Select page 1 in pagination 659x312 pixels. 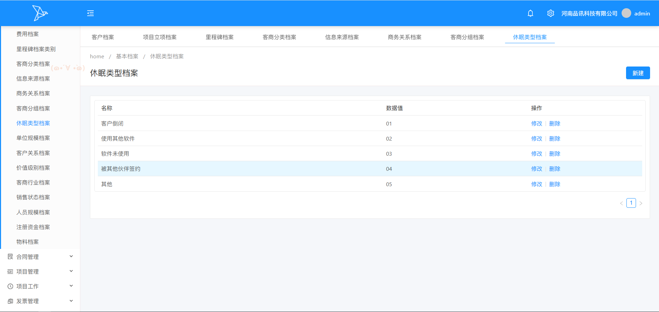631,203
